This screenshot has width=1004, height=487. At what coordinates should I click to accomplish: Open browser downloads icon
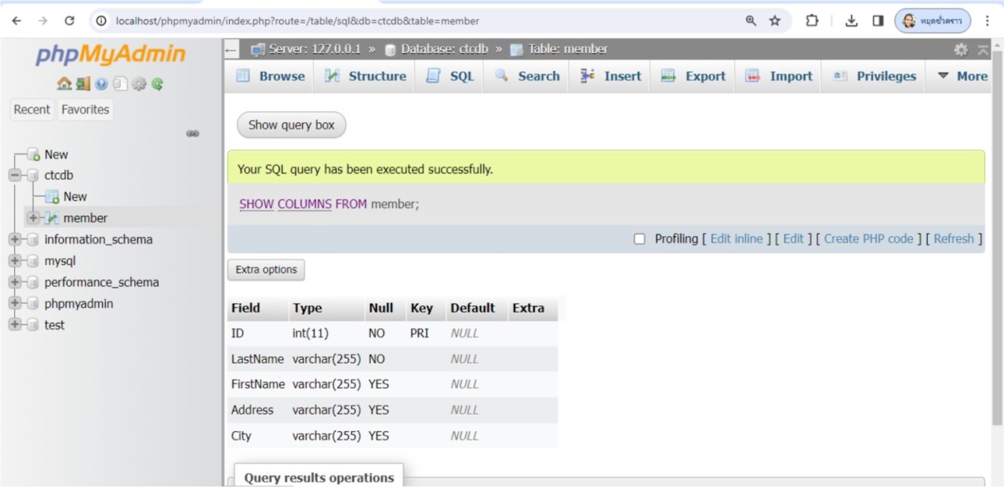pos(851,21)
